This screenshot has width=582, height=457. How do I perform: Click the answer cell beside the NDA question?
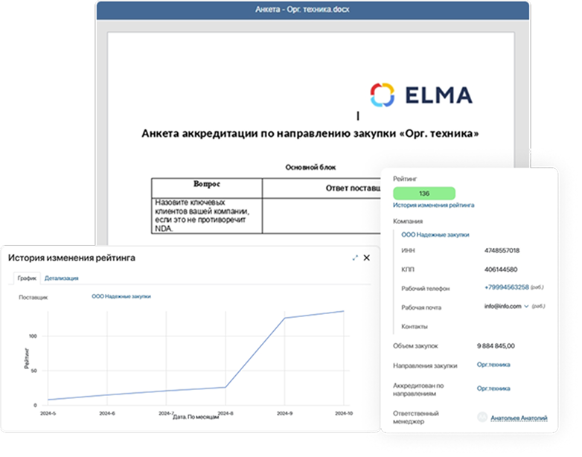click(320, 216)
